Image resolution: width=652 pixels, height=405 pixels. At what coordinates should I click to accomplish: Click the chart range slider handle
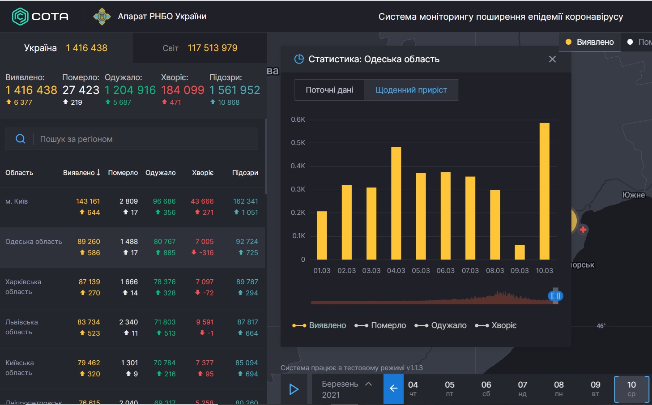point(555,296)
